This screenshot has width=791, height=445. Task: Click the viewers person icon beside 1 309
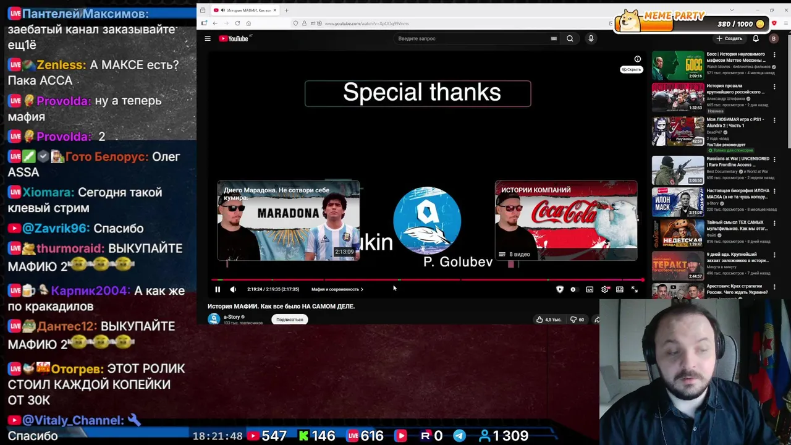(484, 436)
